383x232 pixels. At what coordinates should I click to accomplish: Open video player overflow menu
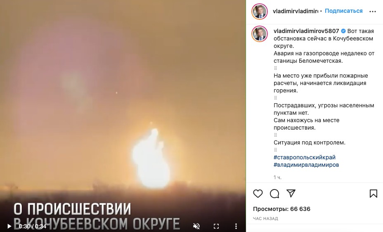(236, 226)
